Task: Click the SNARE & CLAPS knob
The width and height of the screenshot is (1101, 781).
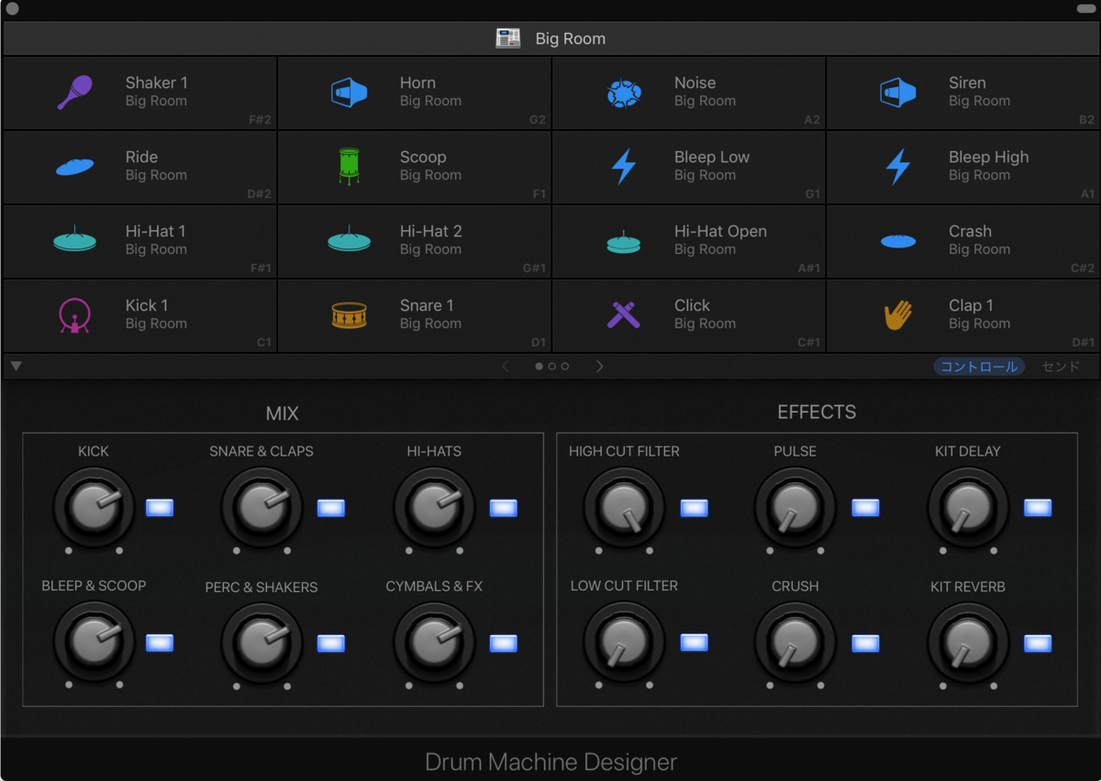Action: (x=261, y=507)
